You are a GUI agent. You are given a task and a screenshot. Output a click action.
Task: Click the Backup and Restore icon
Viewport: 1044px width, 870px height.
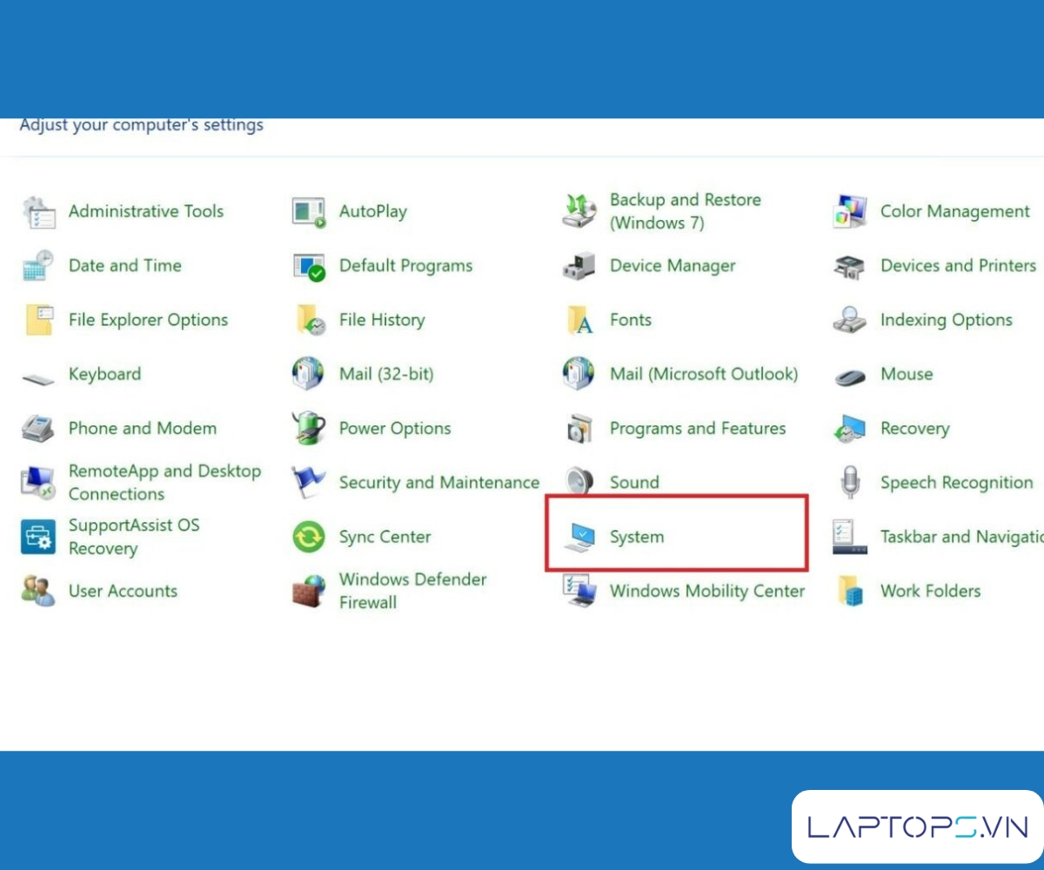pyautogui.click(x=579, y=211)
